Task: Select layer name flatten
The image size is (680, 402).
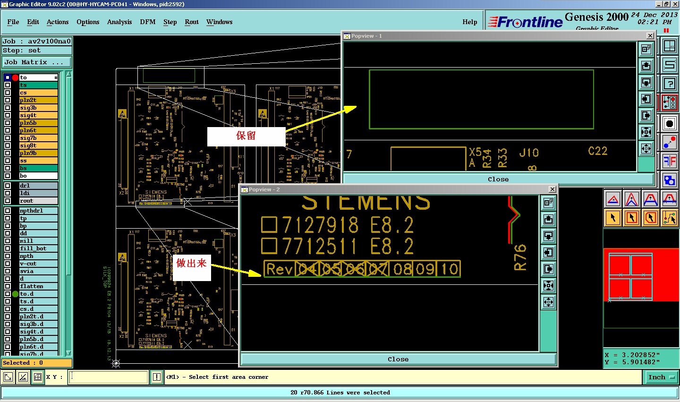Action: [39, 286]
